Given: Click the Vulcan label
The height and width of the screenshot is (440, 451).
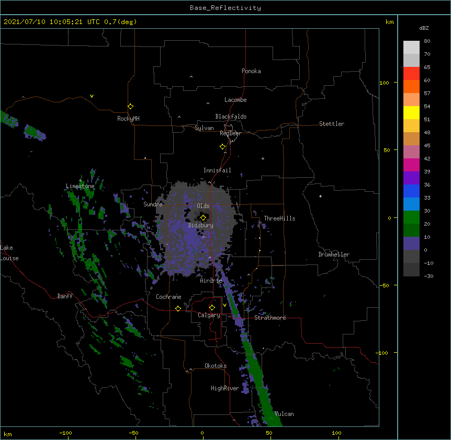Looking at the screenshot, I should 284,414.
